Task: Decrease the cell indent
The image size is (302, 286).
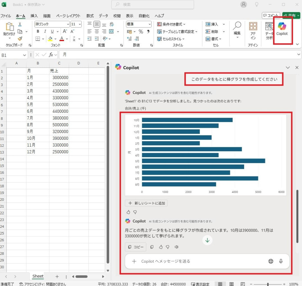Action: point(90,39)
